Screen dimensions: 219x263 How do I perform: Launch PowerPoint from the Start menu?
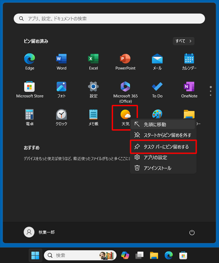[x=125, y=62]
